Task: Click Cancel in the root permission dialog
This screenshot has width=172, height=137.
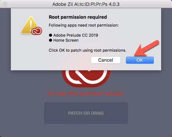Action: point(106,60)
